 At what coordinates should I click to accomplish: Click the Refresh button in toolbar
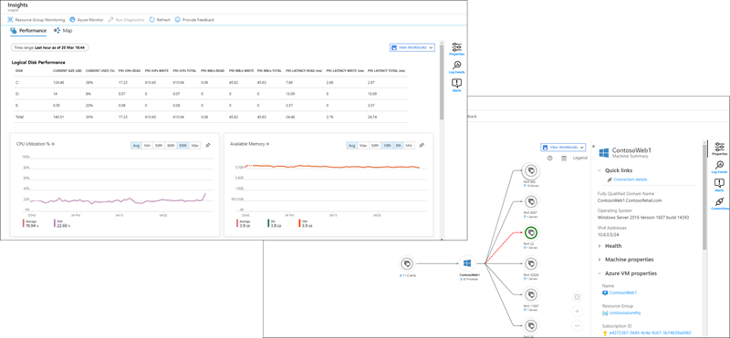click(x=160, y=20)
